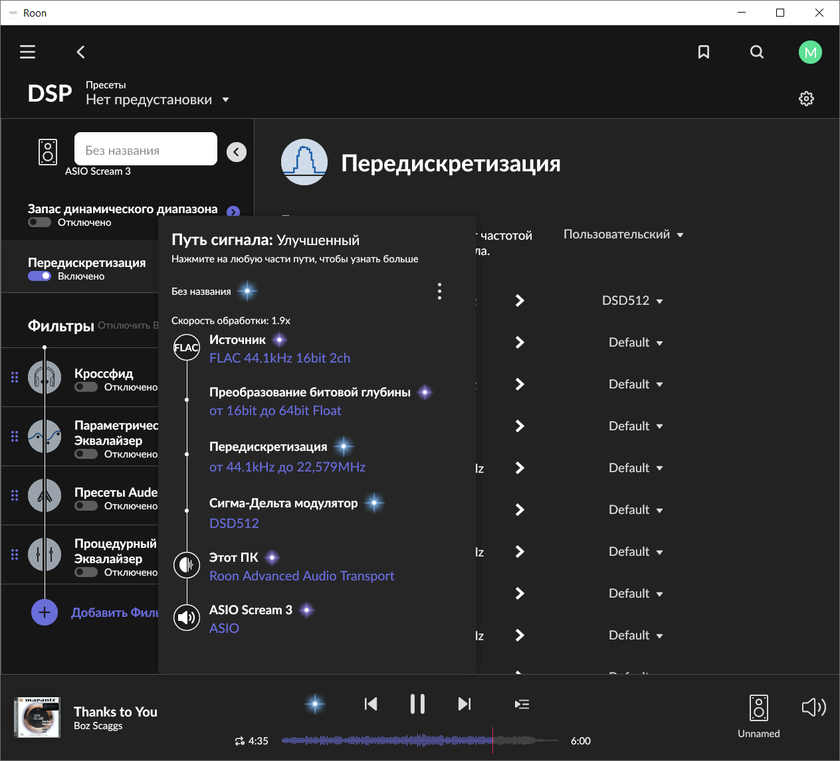Skip to the next track

click(465, 704)
